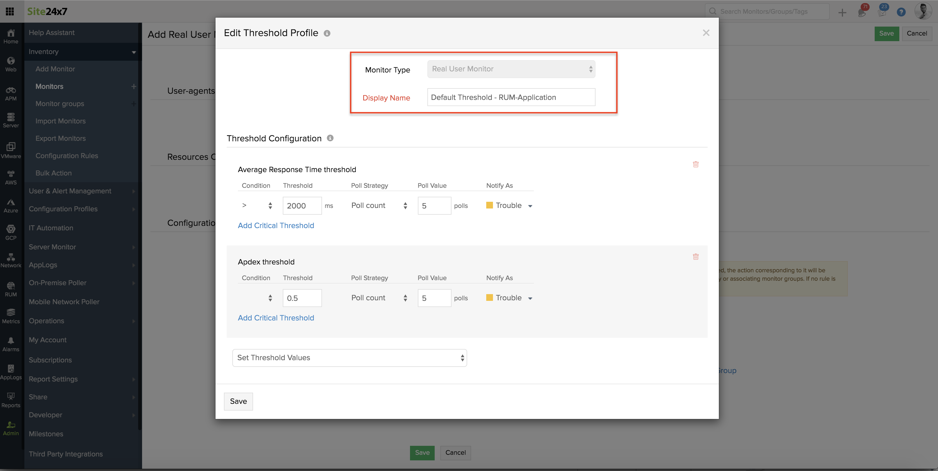Open the AWS section in sidebar

point(11,177)
